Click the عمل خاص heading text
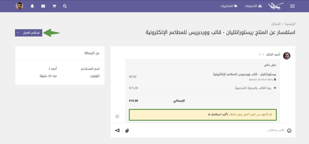This screenshot has width=309, height=144. pyautogui.click(x=270, y=65)
